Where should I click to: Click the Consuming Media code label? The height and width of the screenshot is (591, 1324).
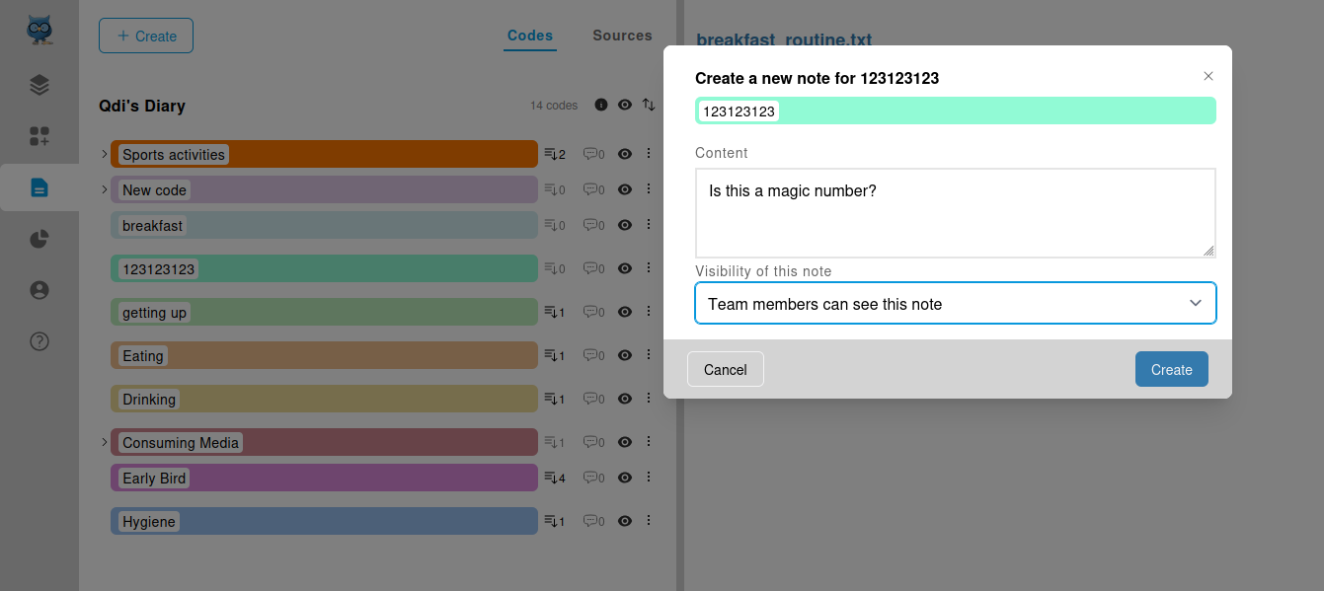(181, 443)
